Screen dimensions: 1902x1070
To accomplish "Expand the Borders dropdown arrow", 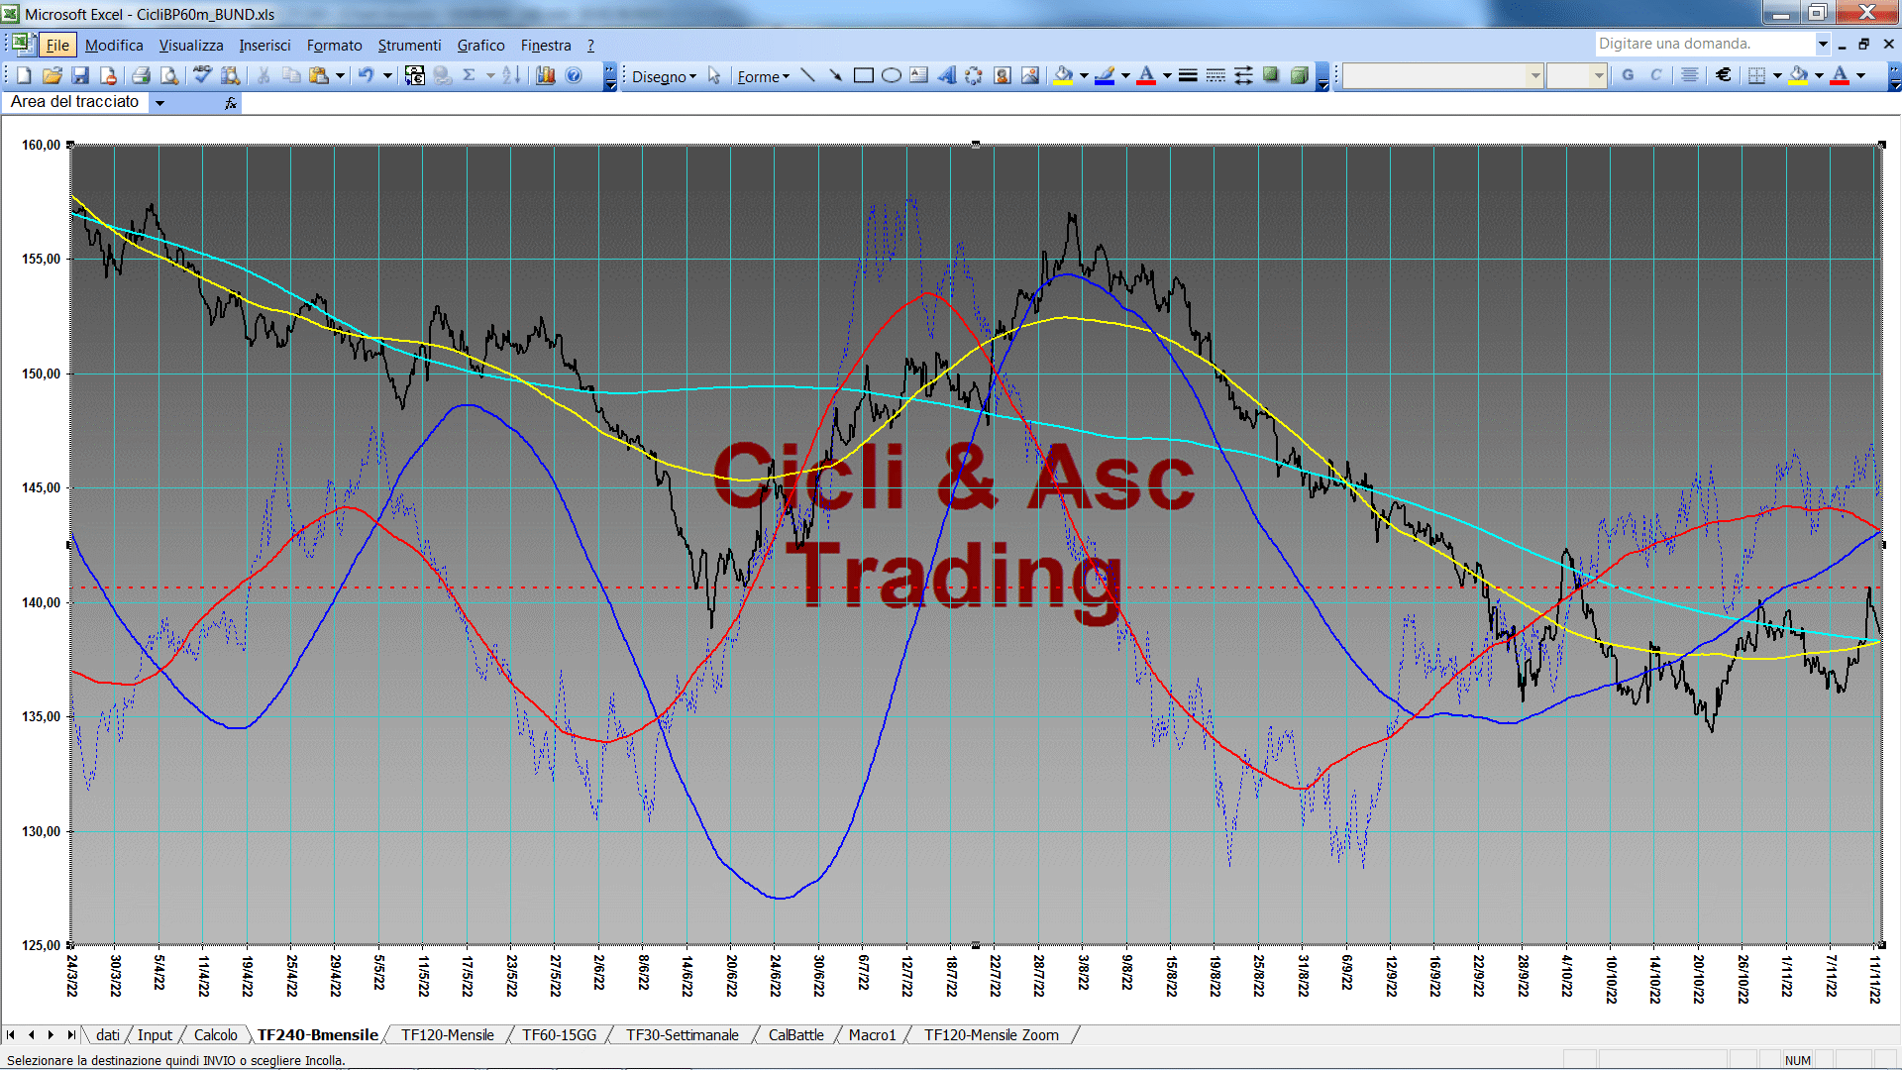I will point(1777,75).
